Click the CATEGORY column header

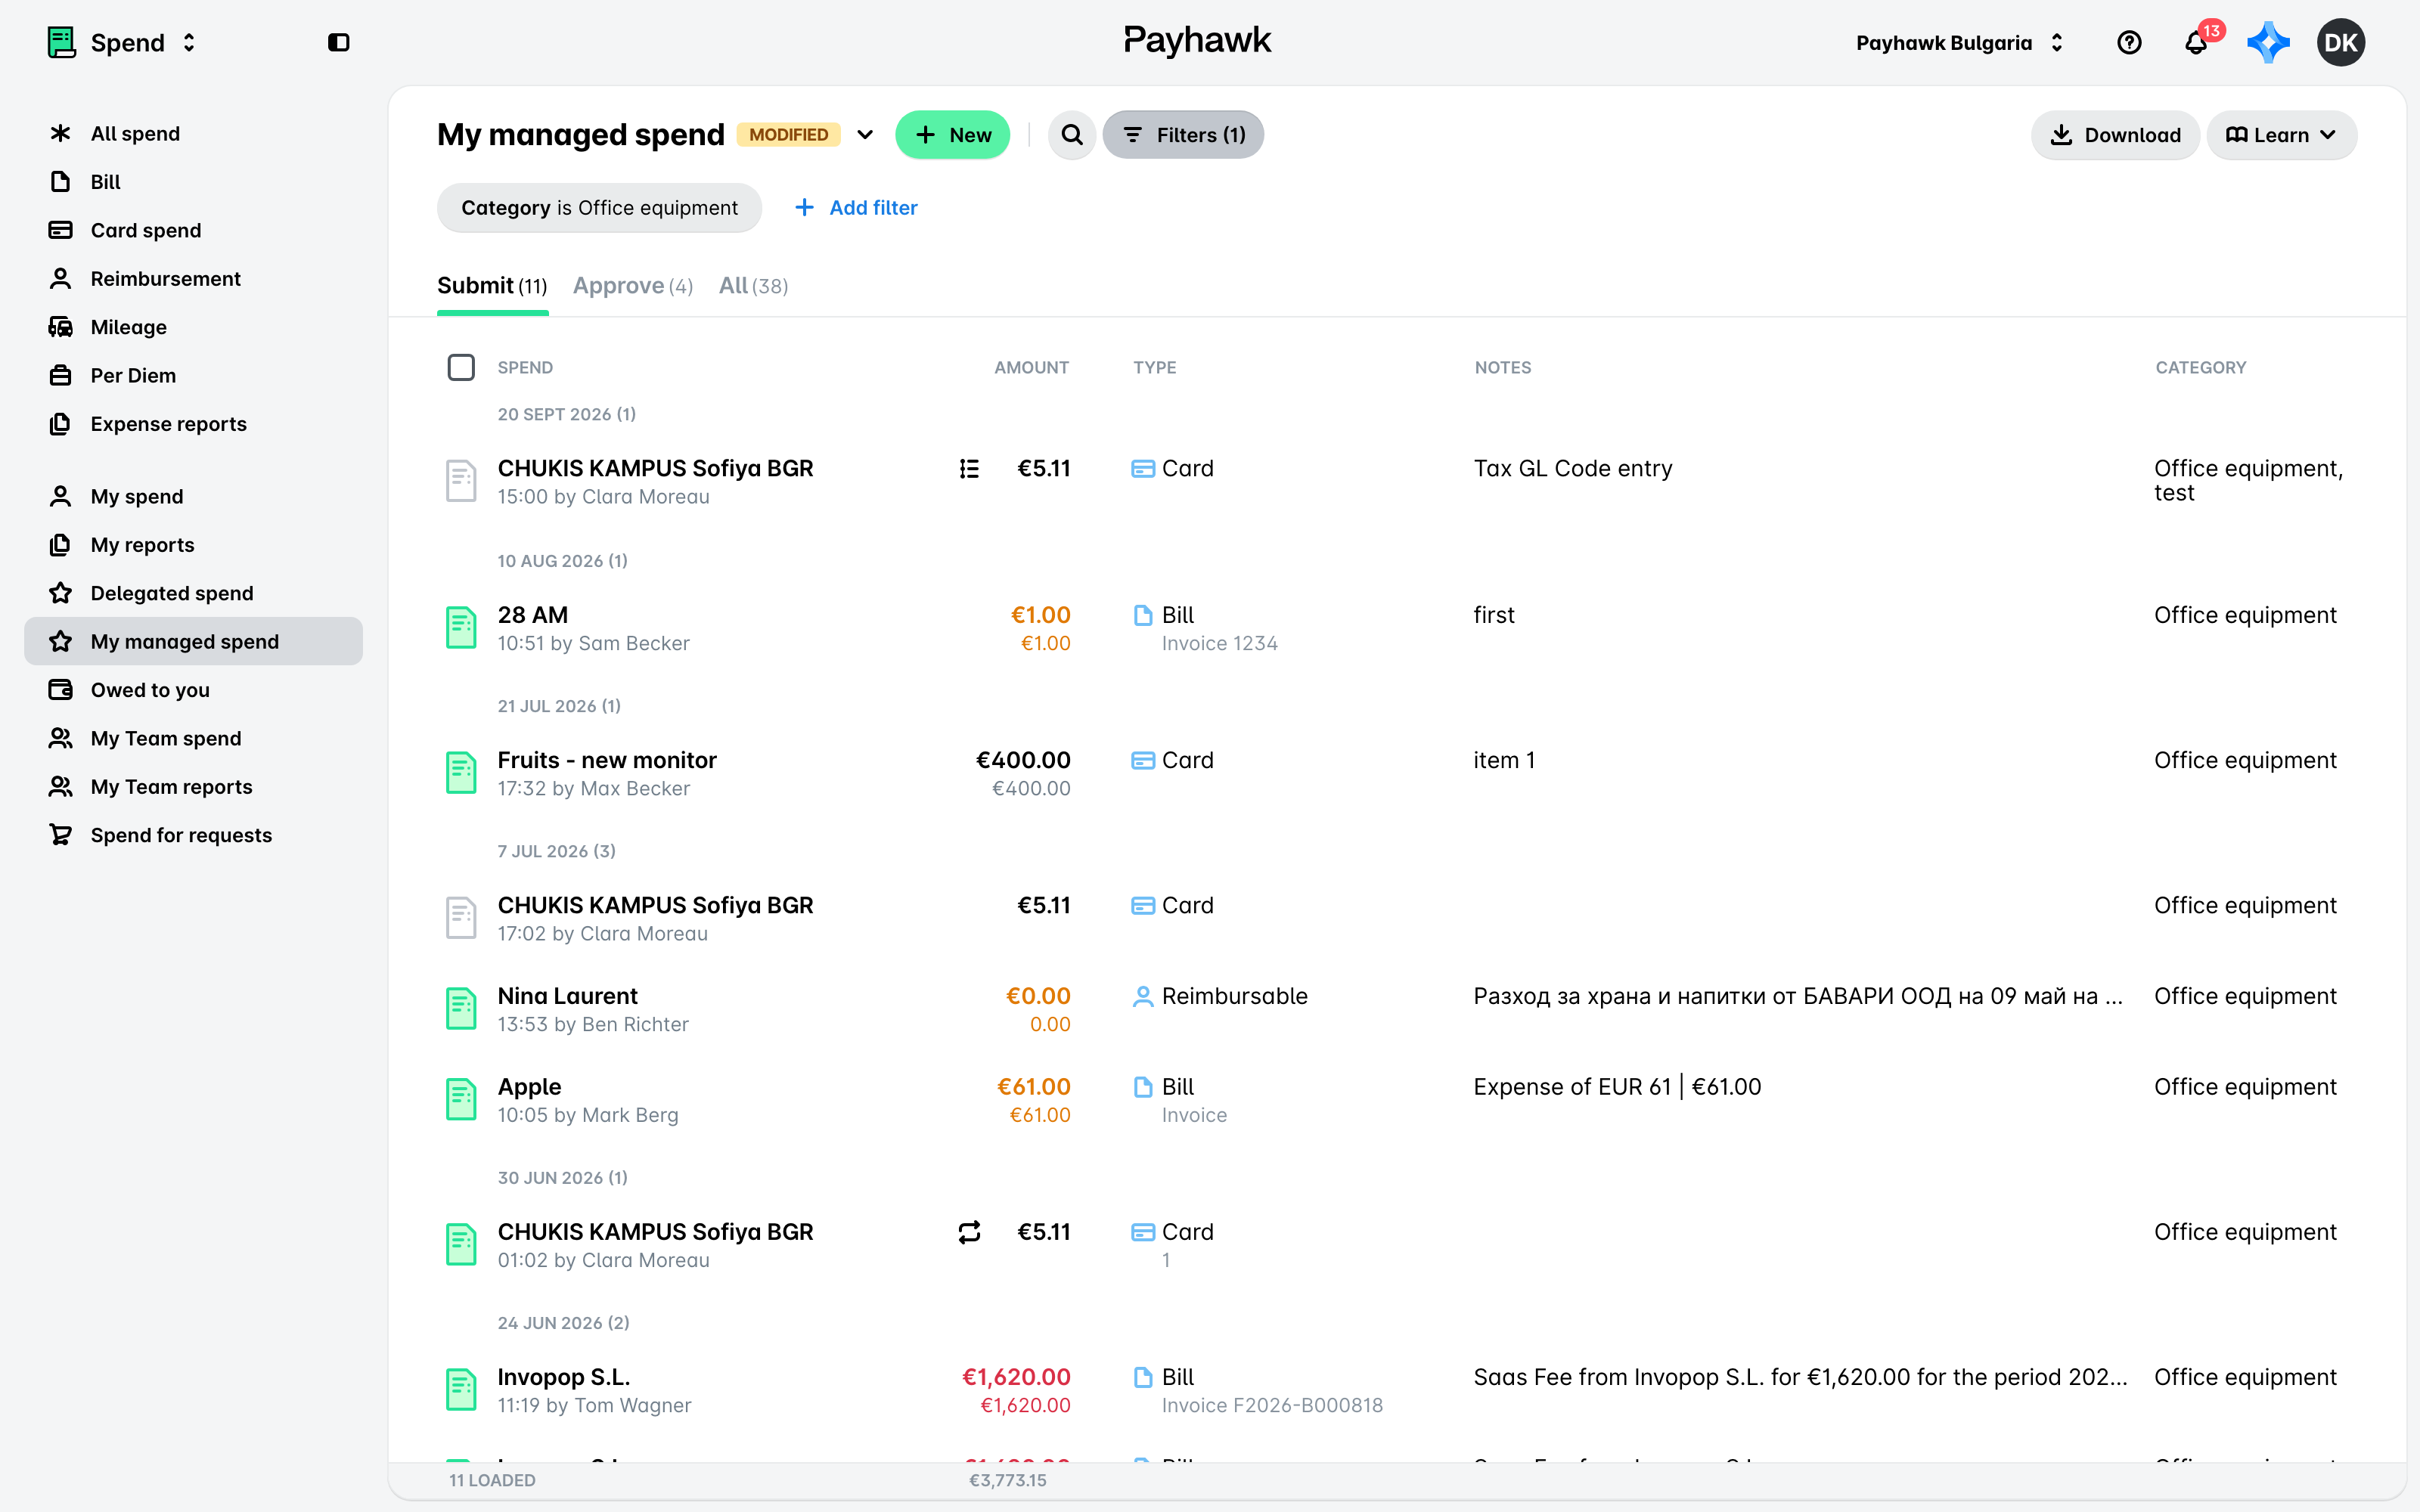coord(2200,367)
